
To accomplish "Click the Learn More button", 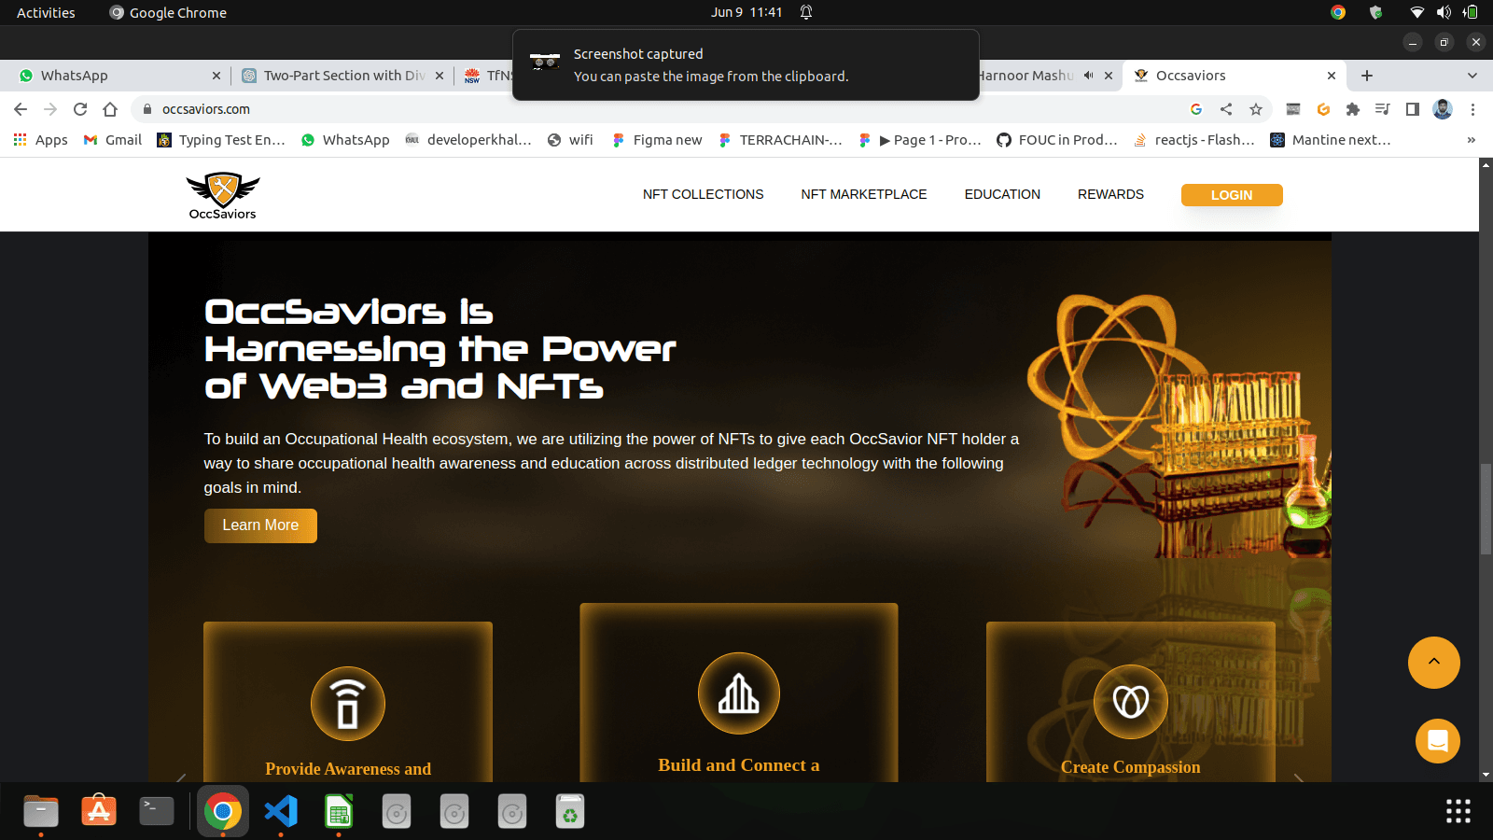I will (260, 525).
